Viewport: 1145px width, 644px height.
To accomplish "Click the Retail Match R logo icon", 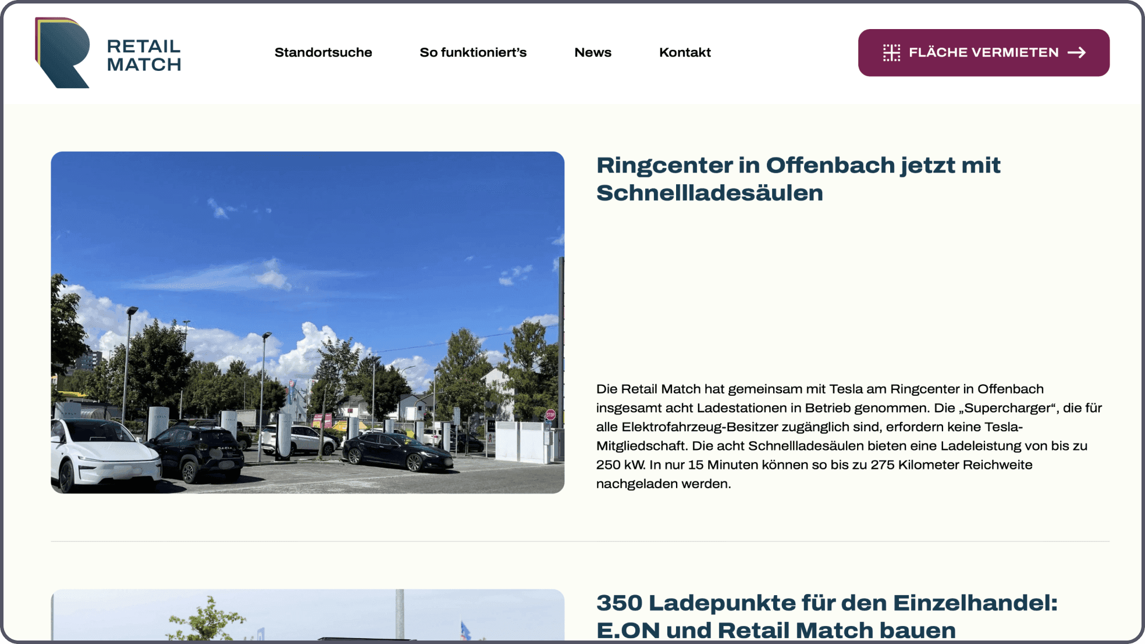I will [62, 53].
